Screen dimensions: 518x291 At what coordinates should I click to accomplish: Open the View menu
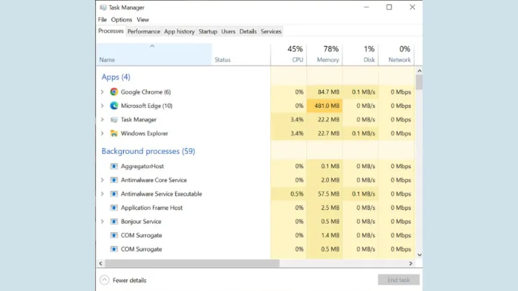point(142,19)
